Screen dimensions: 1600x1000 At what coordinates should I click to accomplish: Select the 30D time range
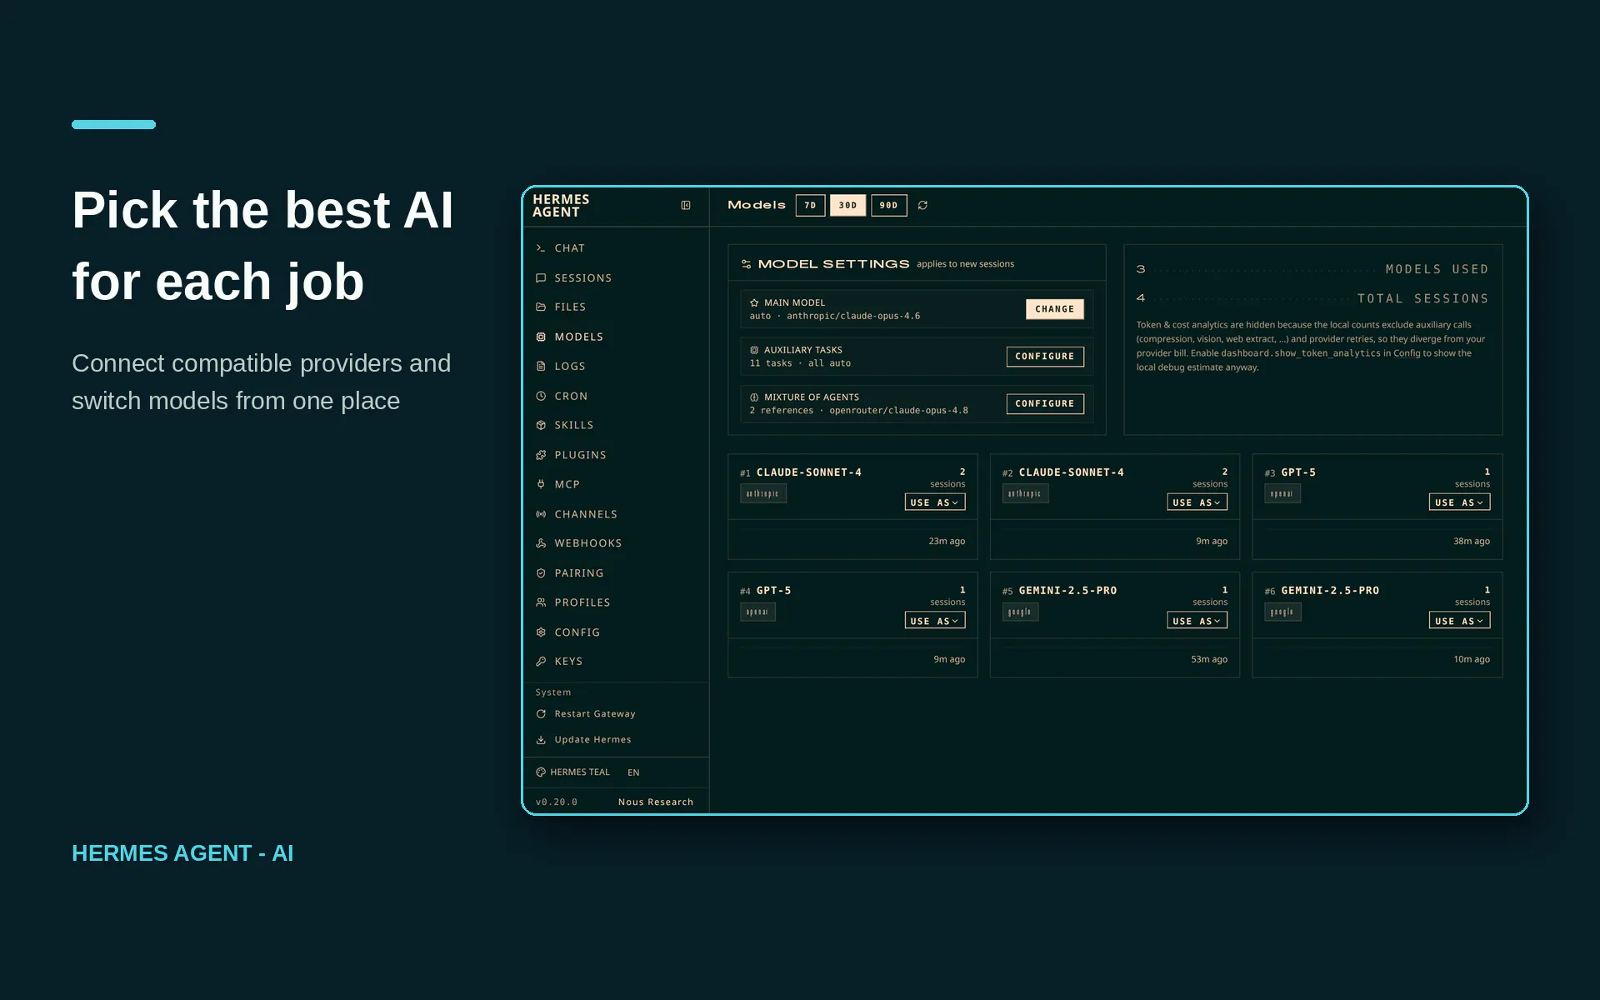[847, 205]
